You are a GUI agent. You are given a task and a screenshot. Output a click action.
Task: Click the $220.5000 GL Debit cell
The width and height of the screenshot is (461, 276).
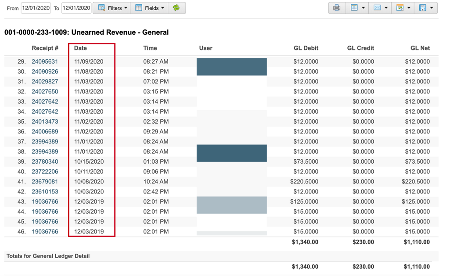304,181
